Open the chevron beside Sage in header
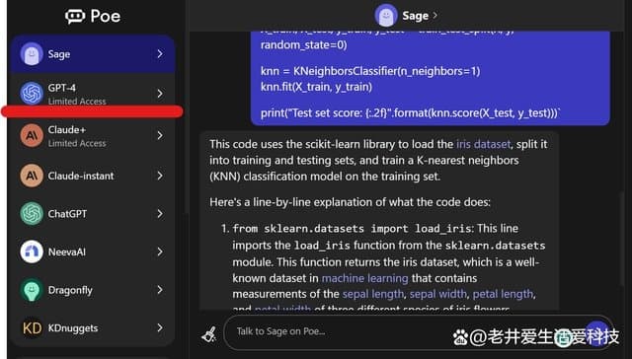 434,16
